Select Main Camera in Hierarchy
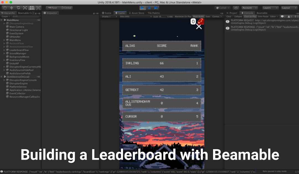299x174 pixels. coord(17,27)
